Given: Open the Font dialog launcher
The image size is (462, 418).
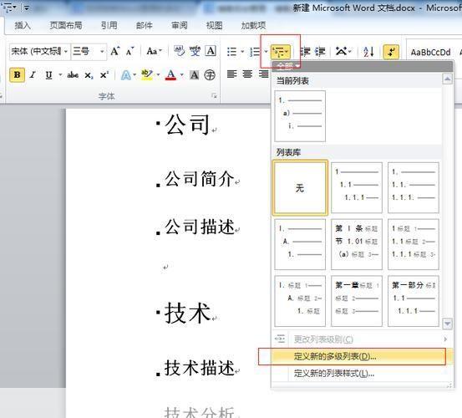Looking at the screenshot, I should pos(214,96).
